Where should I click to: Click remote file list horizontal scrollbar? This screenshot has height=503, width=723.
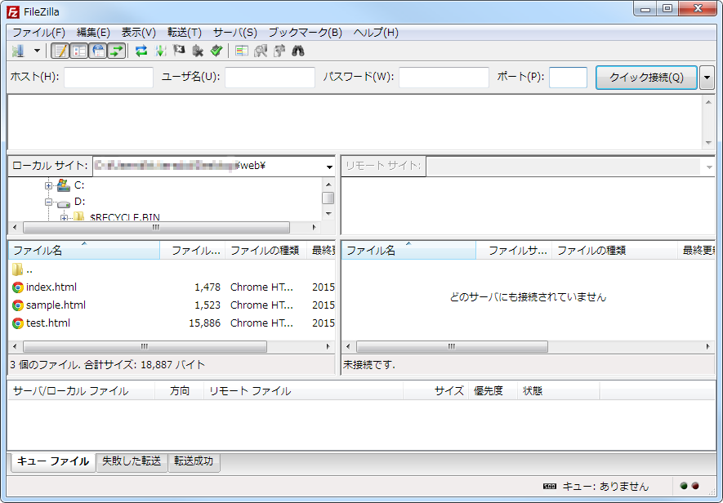click(x=452, y=346)
